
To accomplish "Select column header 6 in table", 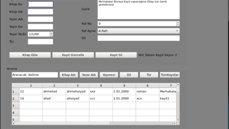I will click(x=148, y=85).
